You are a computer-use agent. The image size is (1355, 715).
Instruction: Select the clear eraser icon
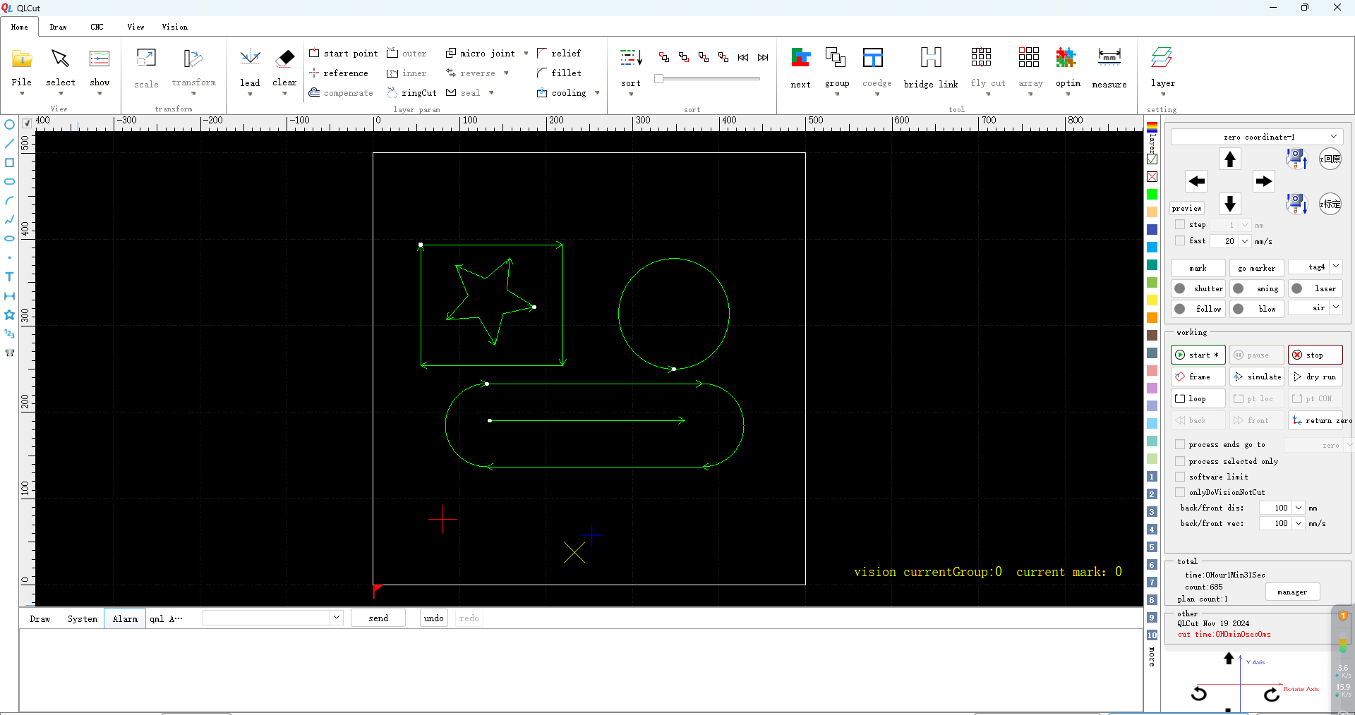coord(285,58)
